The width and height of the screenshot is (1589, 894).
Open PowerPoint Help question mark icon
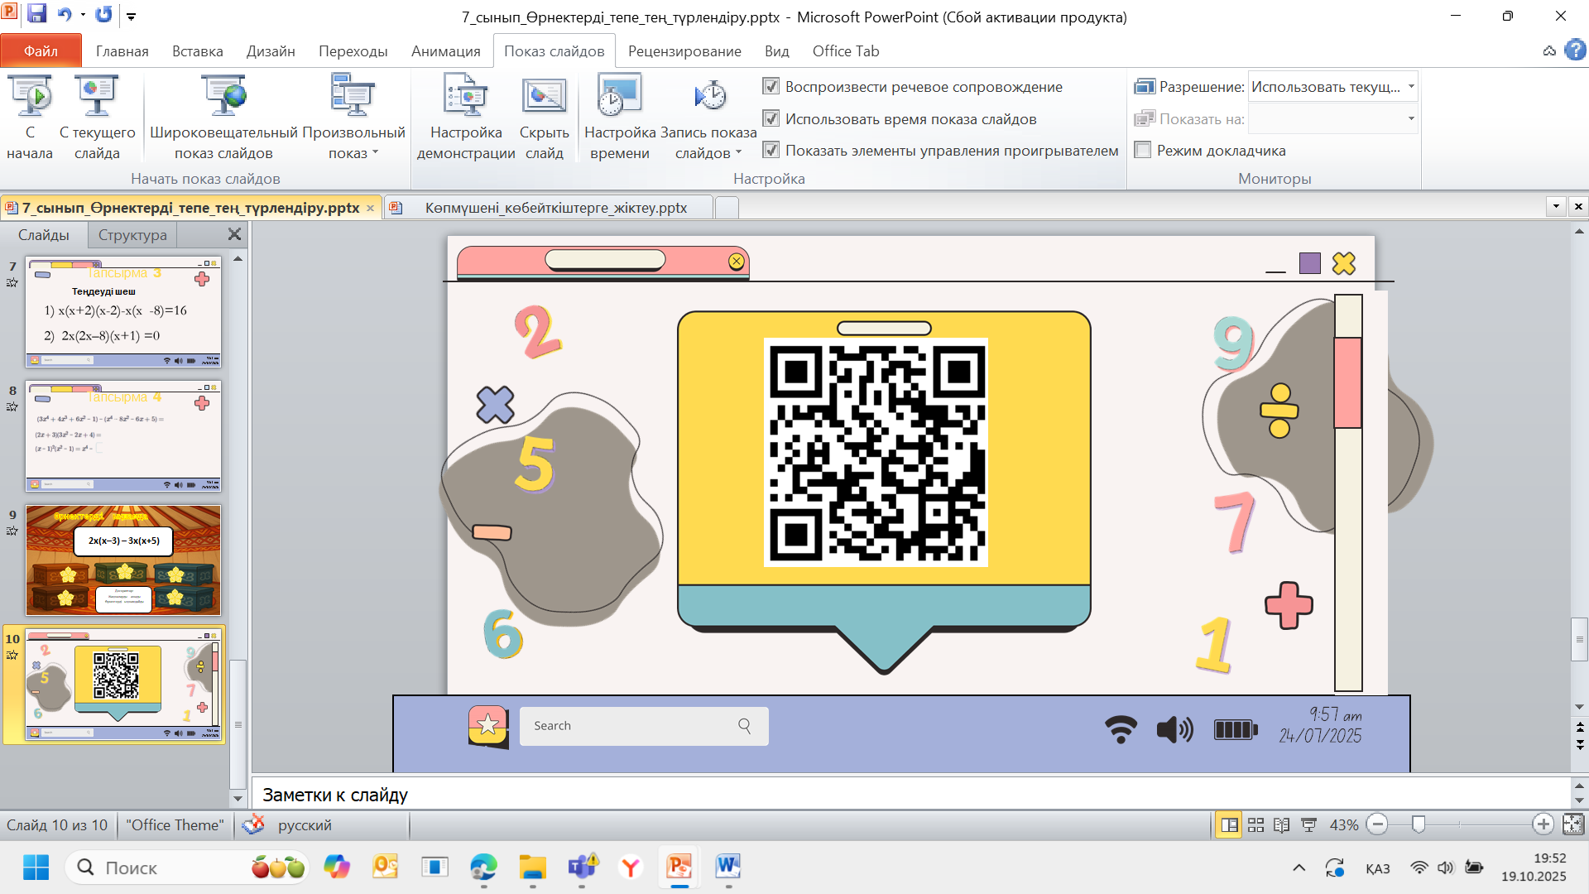(1575, 50)
